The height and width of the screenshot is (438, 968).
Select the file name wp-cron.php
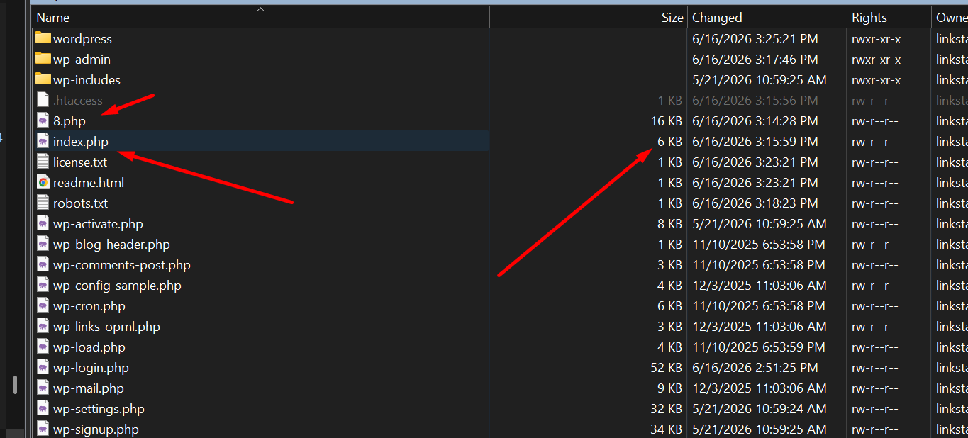click(89, 306)
